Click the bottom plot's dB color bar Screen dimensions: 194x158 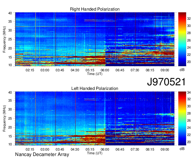click(182, 118)
